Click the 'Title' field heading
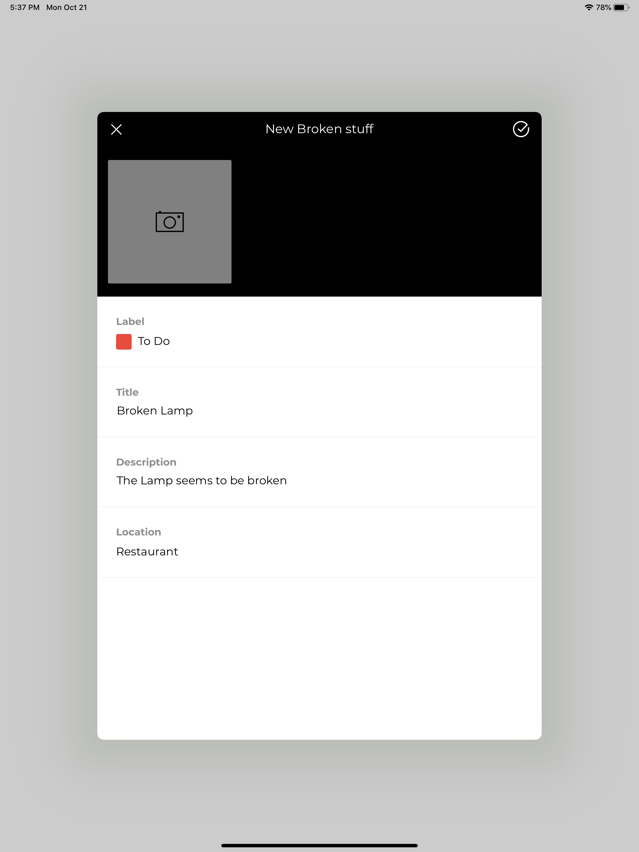The height and width of the screenshot is (852, 639). coord(127,392)
